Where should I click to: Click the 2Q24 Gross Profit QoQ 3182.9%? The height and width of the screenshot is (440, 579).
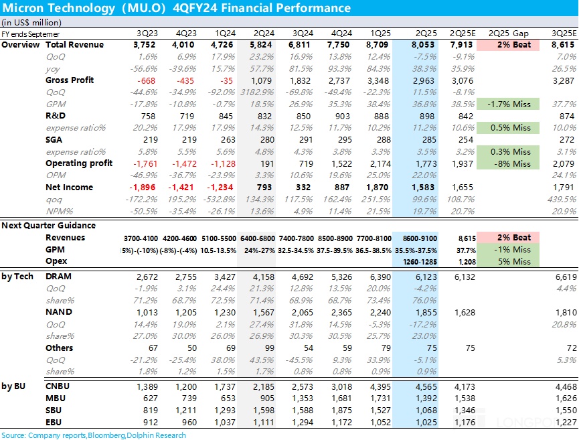(x=257, y=92)
